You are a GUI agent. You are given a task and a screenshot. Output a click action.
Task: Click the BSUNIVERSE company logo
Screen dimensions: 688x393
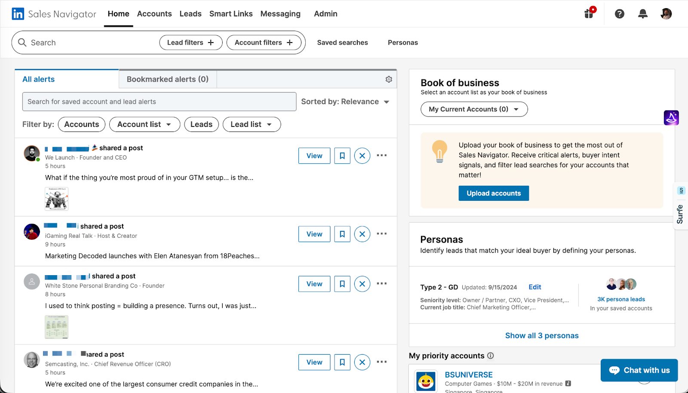pos(426,381)
